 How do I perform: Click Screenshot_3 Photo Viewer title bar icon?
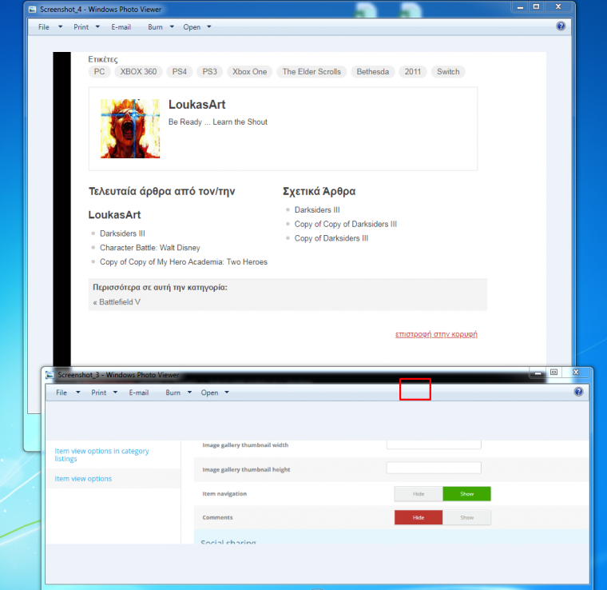[50, 375]
